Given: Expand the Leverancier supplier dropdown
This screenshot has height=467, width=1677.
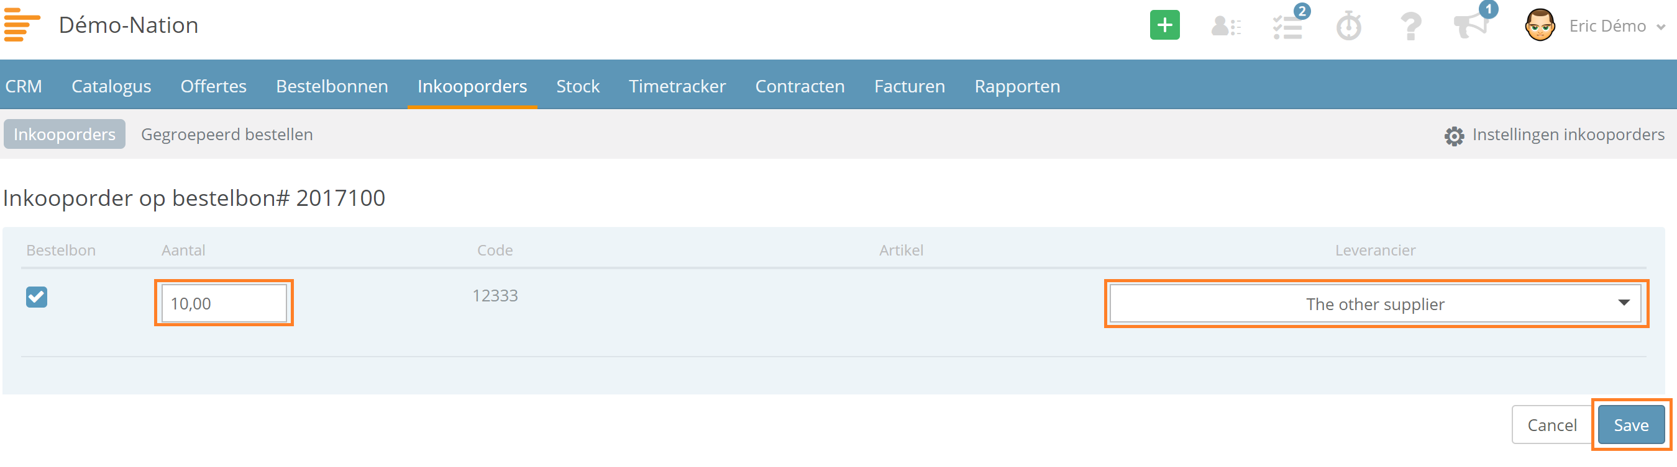Looking at the screenshot, I should click(1375, 304).
